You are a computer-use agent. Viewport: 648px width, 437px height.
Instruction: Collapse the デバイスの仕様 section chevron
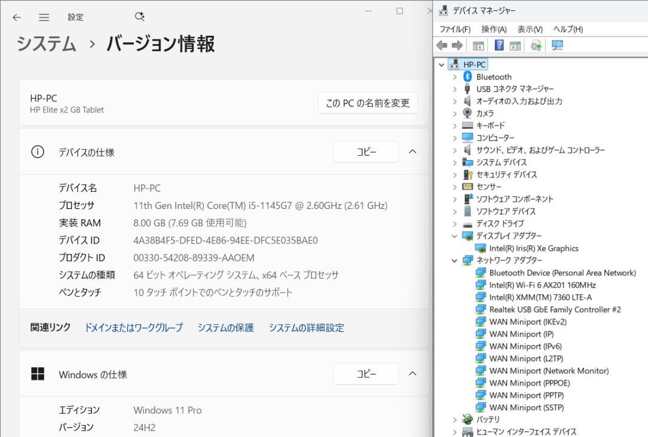pos(412,152)
